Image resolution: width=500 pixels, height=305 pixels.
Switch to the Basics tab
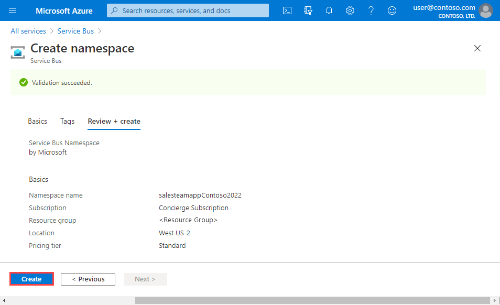pos(37,122)
